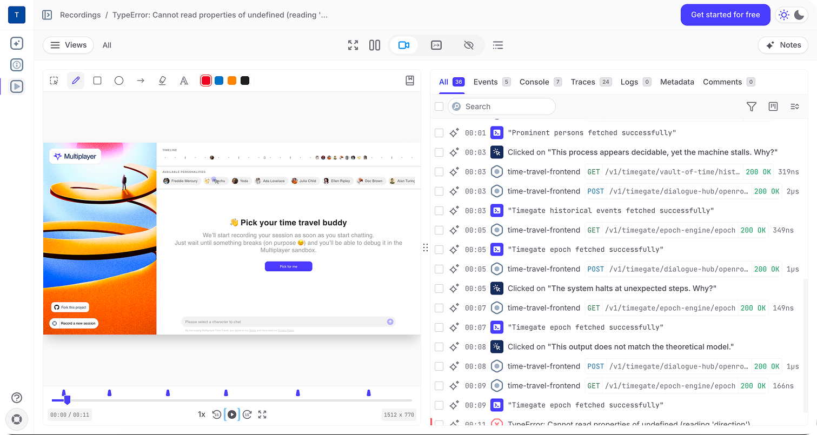Select the circle shape tool
This screenshot has height=435, width=817.
pyautogui.click(x=119, y=81)
